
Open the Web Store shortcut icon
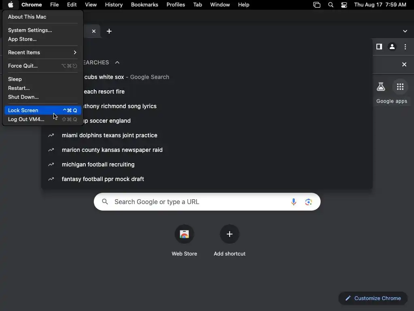tap(184, 234)
